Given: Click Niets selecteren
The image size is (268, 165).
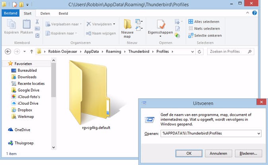Looking at the screenshot, I should [204, 29].
